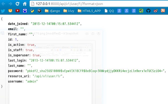Click the is_superuser key
168x104 pixels.
pyautogui.click(x=19, y=55)
